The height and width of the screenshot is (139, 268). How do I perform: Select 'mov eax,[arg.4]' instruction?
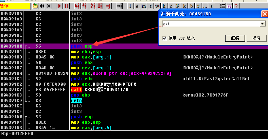[91, 128]
